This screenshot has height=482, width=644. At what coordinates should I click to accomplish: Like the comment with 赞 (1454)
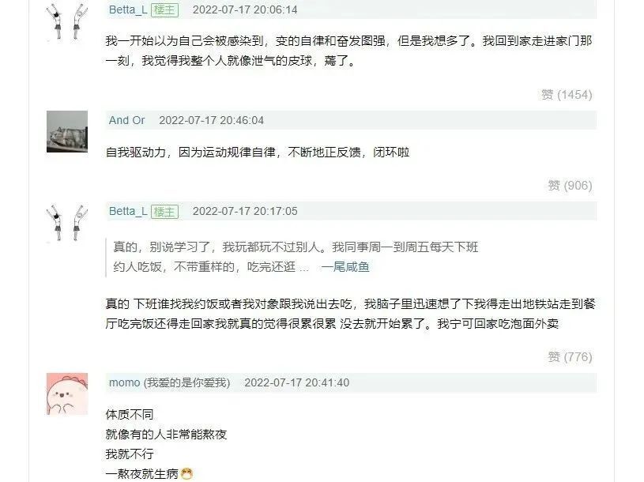[x=567, y=95]
